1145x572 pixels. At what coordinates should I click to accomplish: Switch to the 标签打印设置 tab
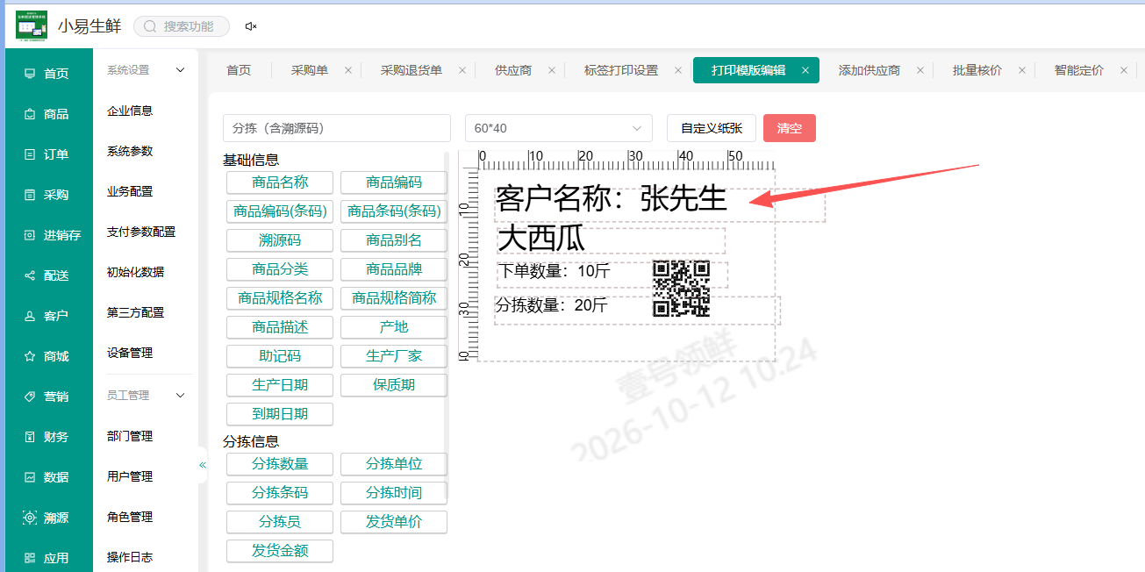click(x=621, y=70)
